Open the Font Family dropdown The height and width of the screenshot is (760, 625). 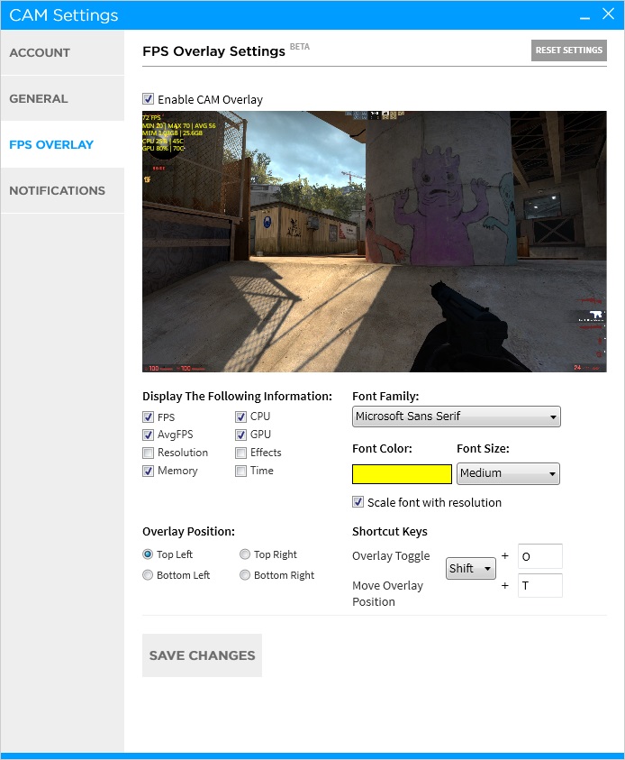(457, 417)
